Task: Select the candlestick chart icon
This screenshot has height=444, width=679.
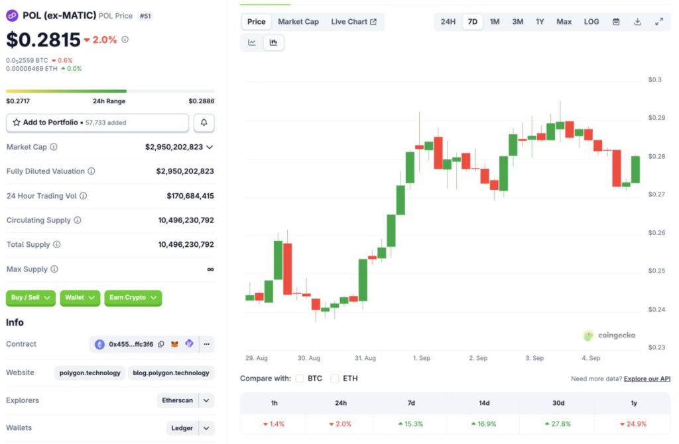Action: point(273,42)
